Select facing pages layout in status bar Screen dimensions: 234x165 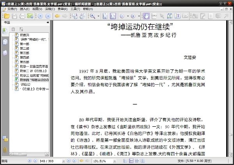[x=137, y=161]
